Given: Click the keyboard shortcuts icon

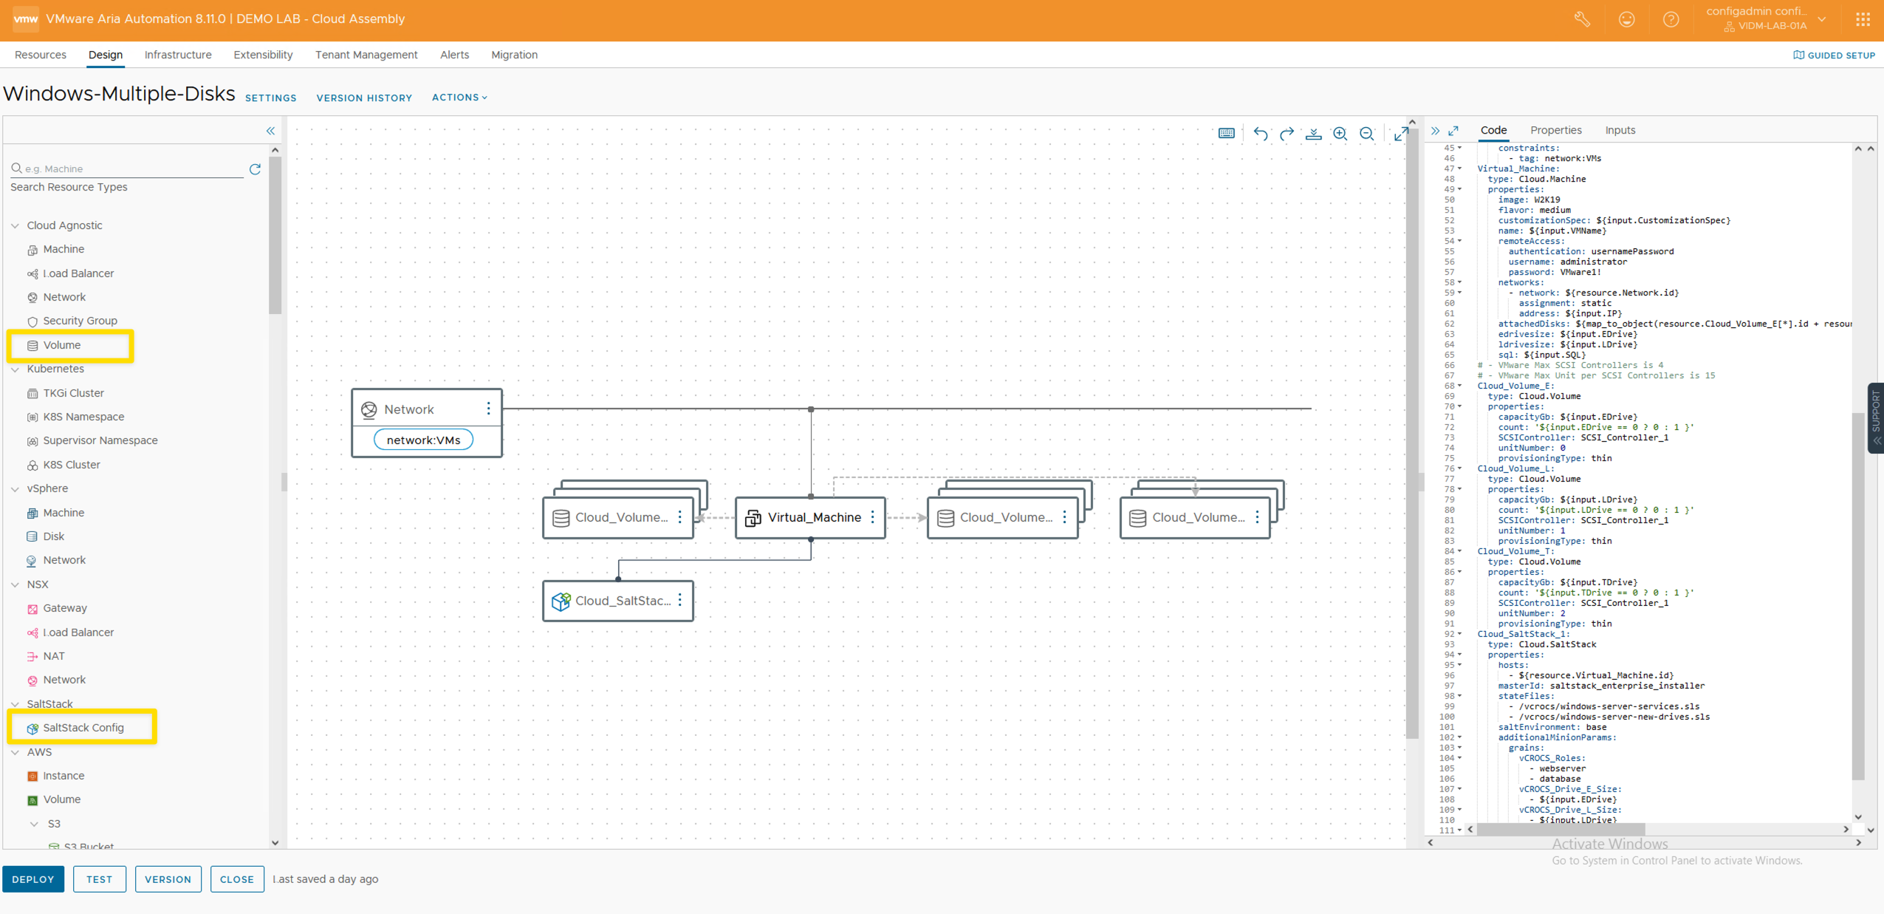Looking at the screenshot, I should 1226,134.
